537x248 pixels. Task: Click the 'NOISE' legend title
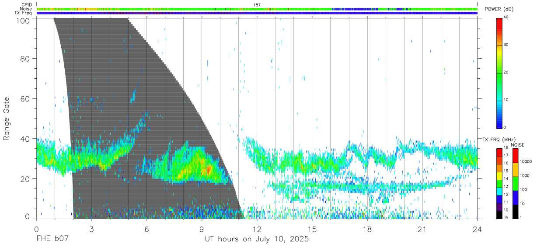[518, 145]
